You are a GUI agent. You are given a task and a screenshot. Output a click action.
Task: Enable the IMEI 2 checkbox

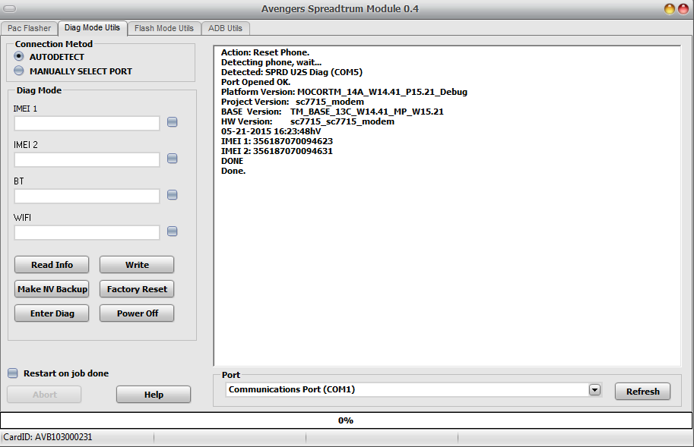[x=173, y=158]
